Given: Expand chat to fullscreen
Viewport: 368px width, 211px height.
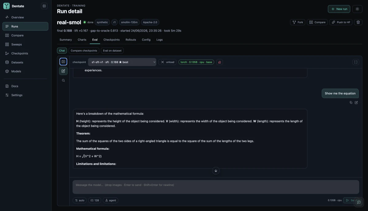Looking at the screenshot, I should pos(356,62).
